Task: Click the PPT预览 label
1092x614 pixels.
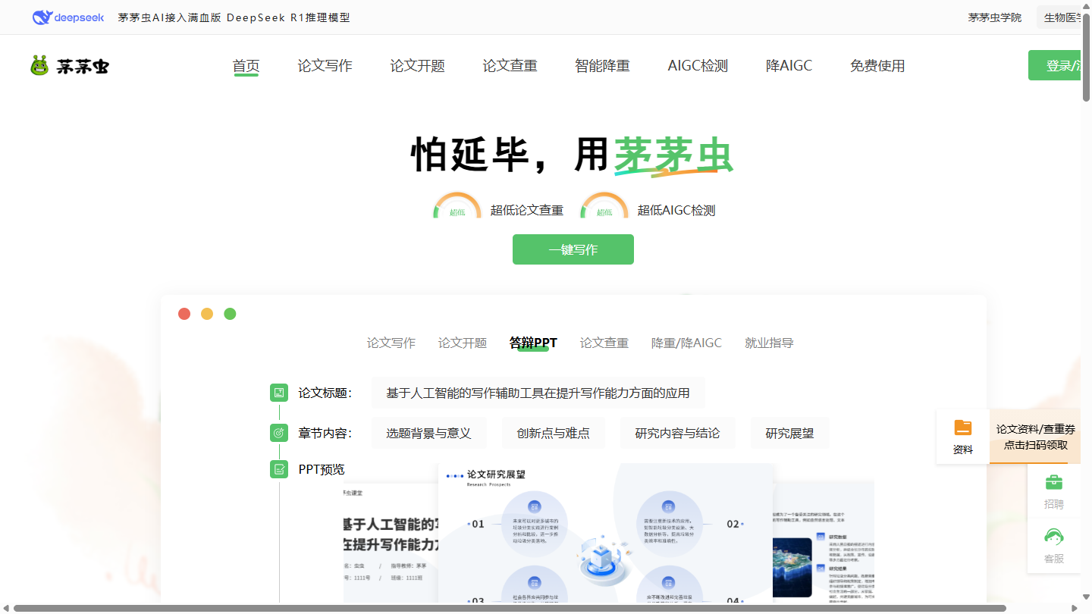Action: 322,469
